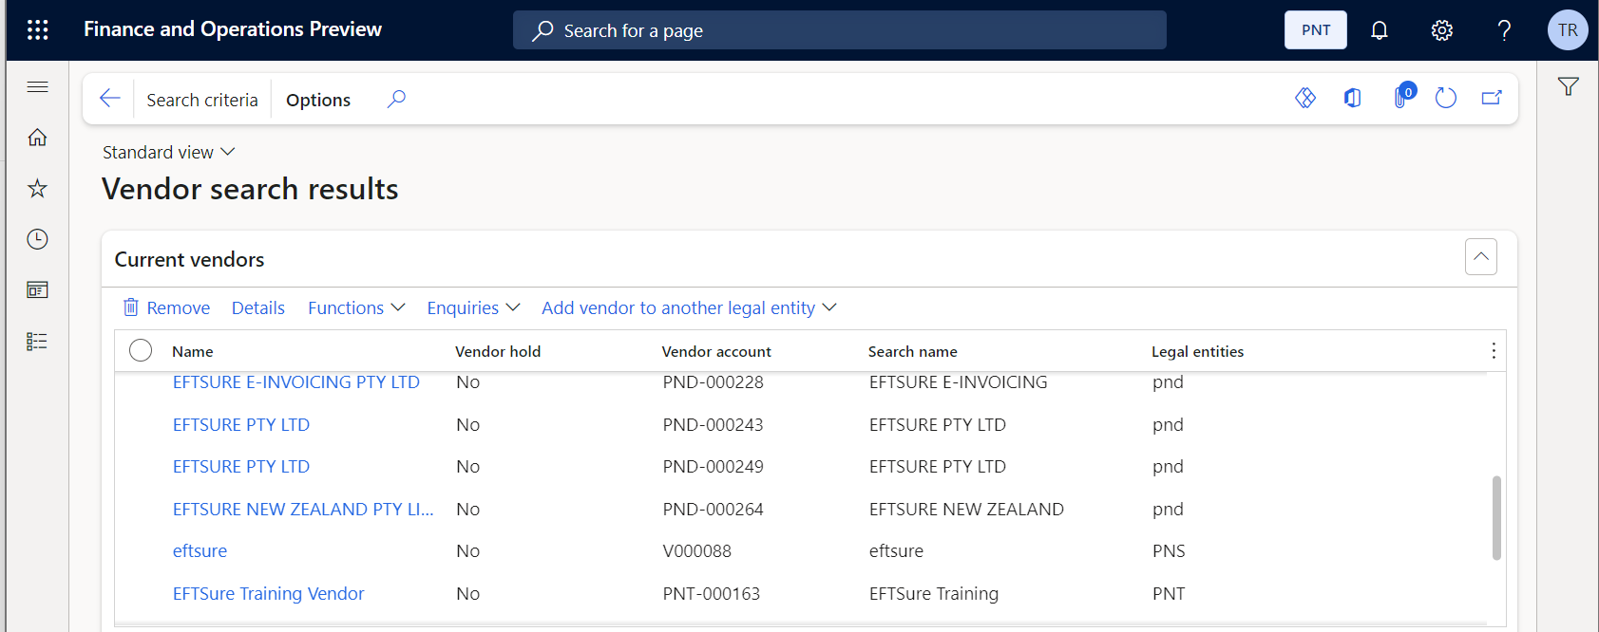The image size is (1599, 632).
Task: Click the EFTSure Training search name cell
Action: (x=934, y=594)
